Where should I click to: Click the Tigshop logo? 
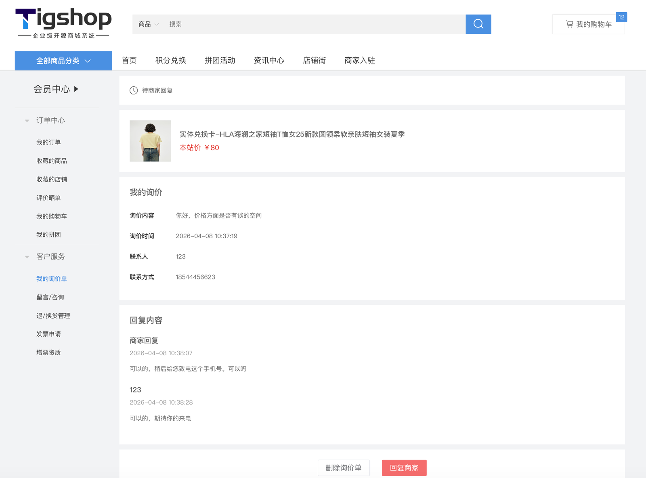[x=63, y=23]
